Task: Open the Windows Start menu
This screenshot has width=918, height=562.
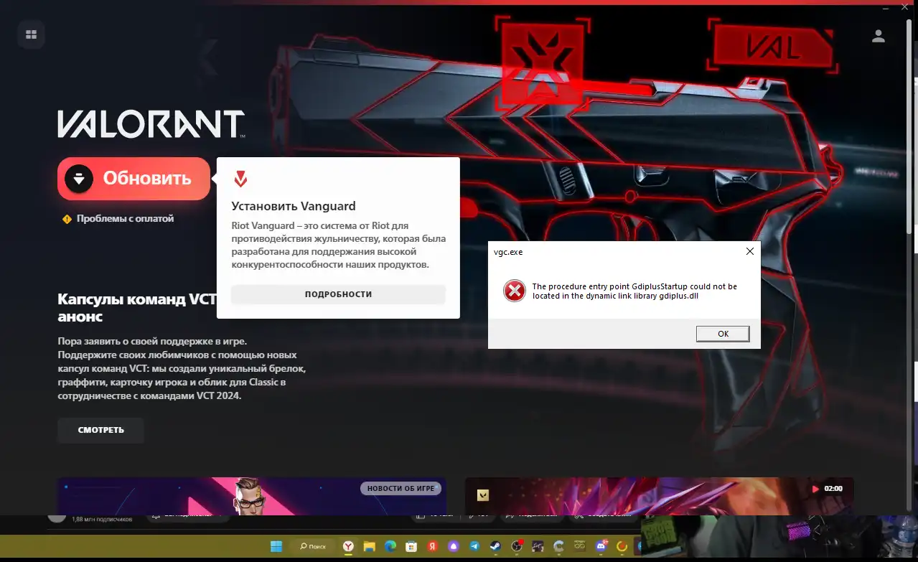Action: 276,546
